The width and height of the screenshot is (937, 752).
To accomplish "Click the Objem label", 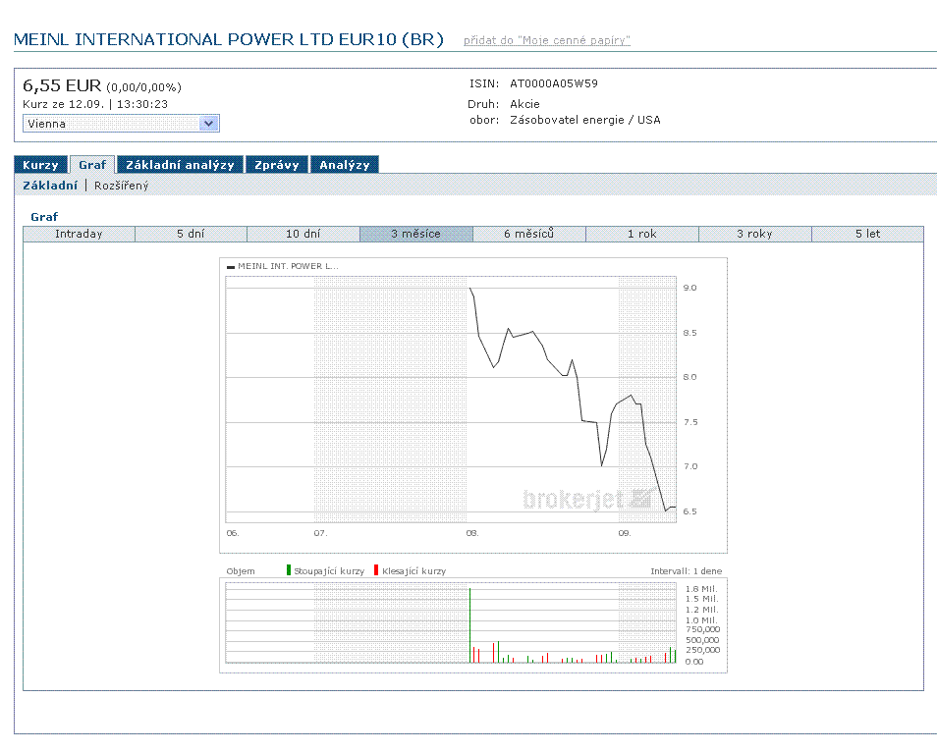I will pos(241,571).
